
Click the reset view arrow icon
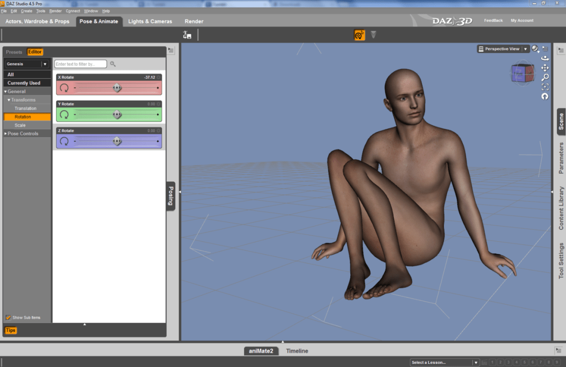545,96
